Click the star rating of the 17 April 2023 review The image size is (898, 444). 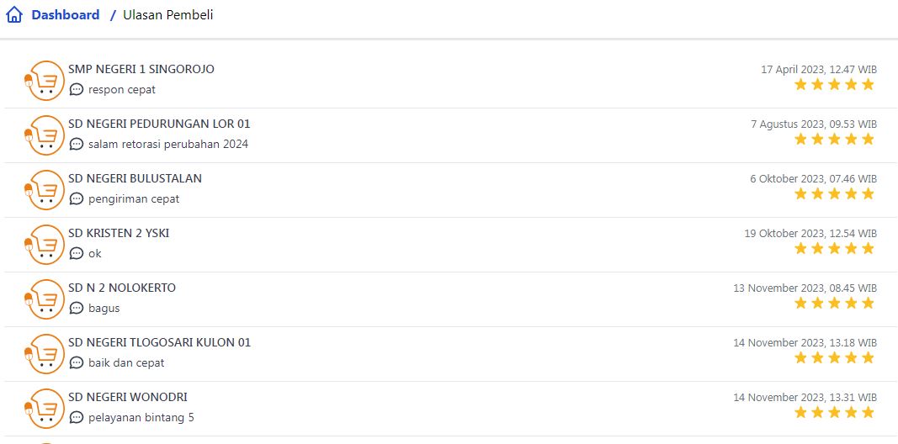(x=834, y=85)
